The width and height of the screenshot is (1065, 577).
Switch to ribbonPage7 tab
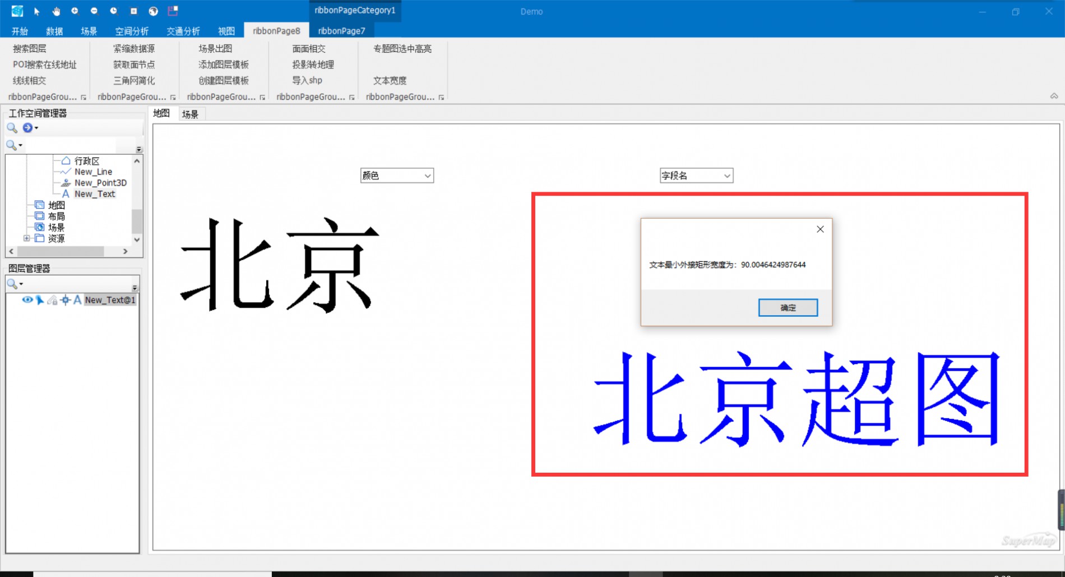click(x=341, y=31)
